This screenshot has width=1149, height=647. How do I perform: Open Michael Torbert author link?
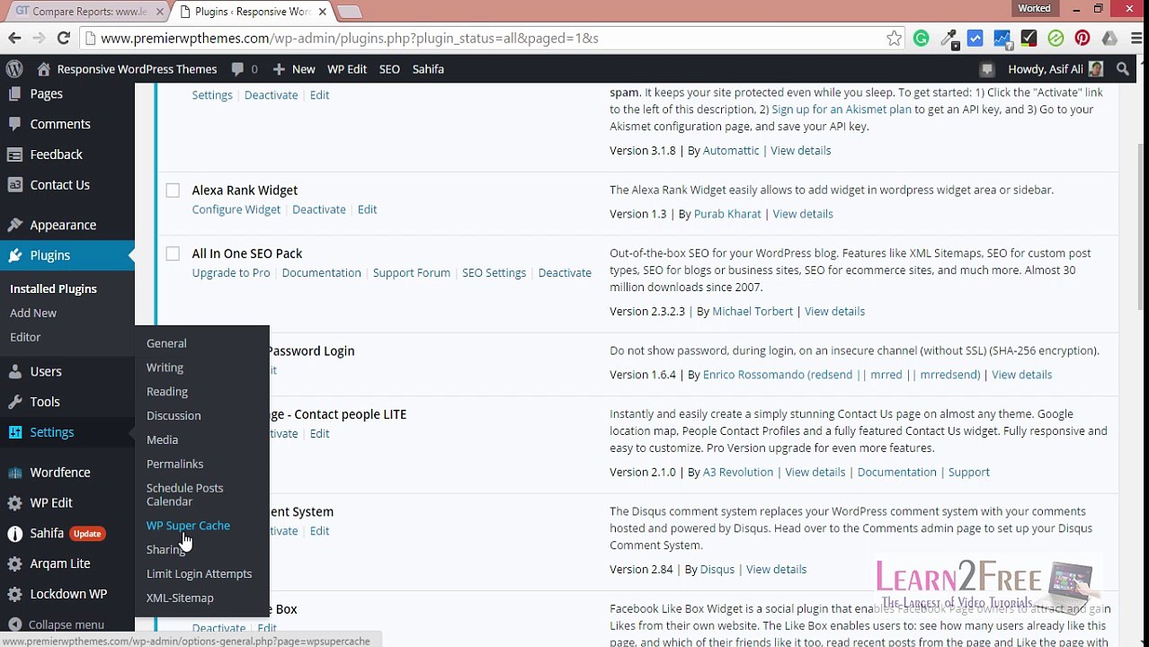753,312
